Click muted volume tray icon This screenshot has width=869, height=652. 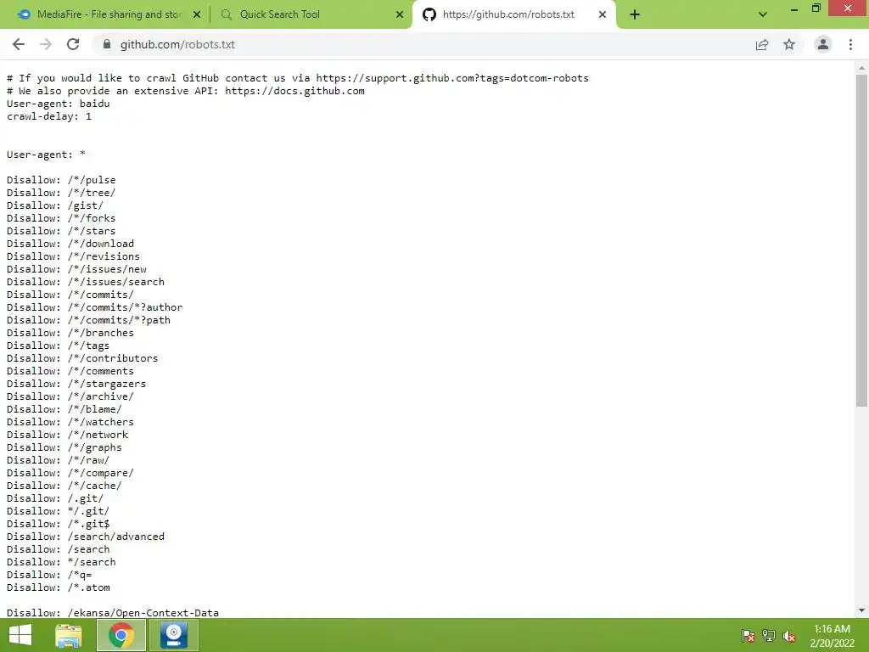pos(789,635)
